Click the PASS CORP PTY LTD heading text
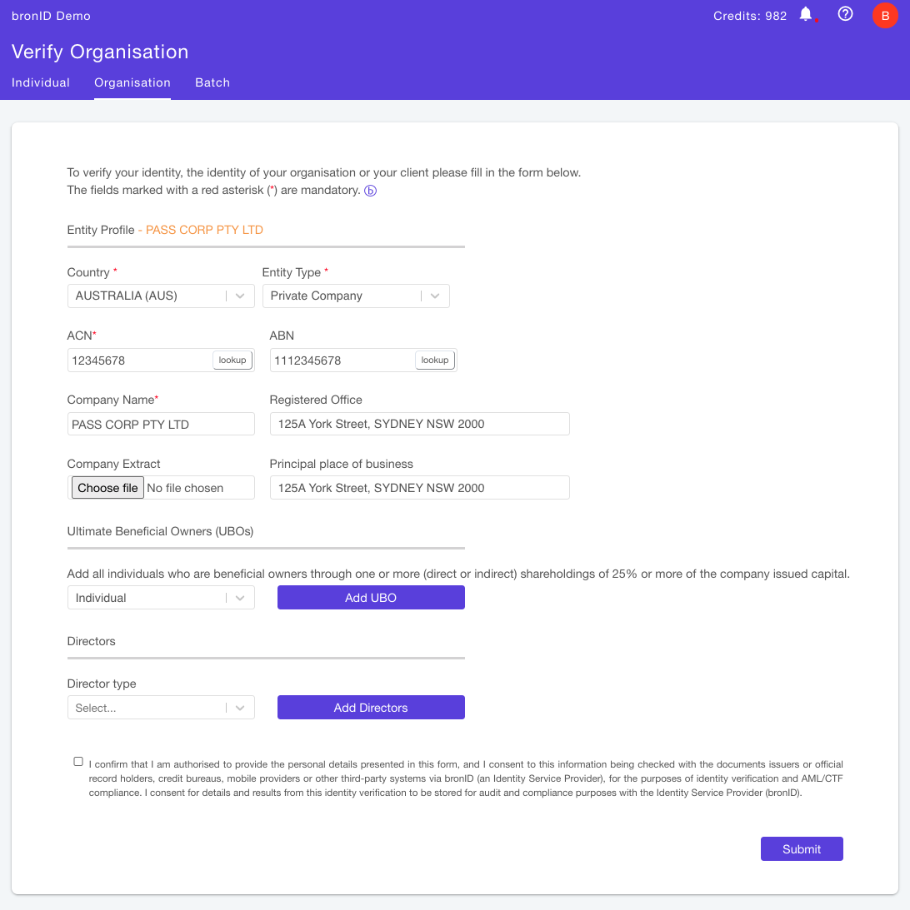910x910 pixels. [x=204, y=230]
